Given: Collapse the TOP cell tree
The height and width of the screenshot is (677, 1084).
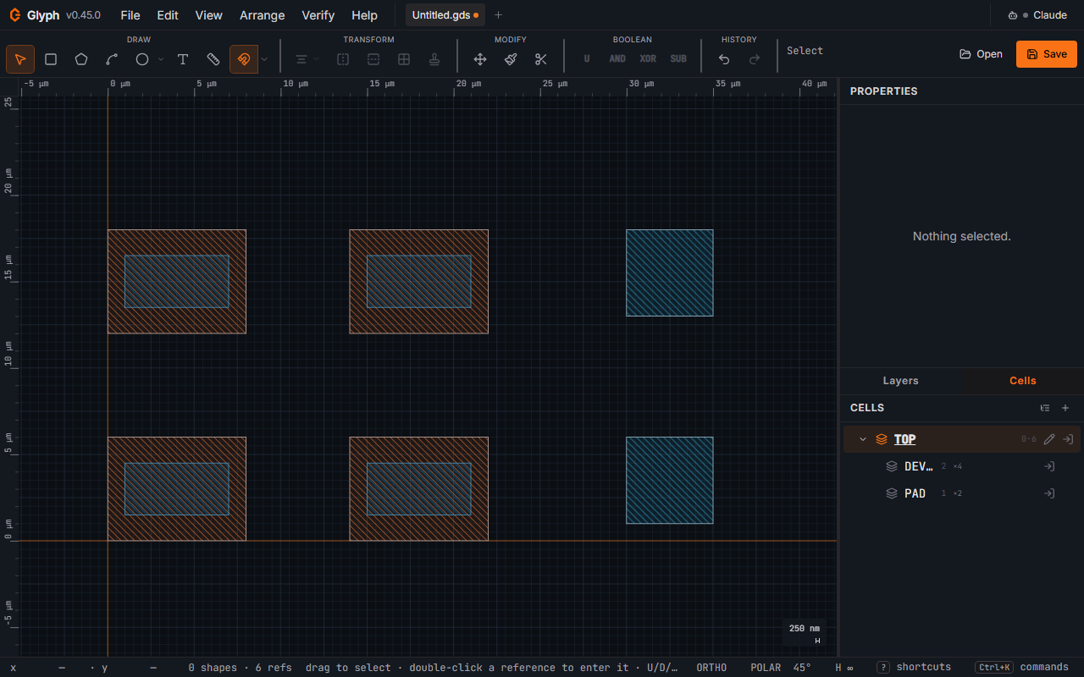Looking at the screenshot, I should (863, 439).
